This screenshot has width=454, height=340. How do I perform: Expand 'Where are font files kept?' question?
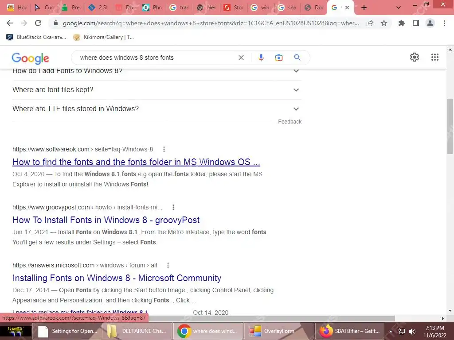click(x=157, y=90)
